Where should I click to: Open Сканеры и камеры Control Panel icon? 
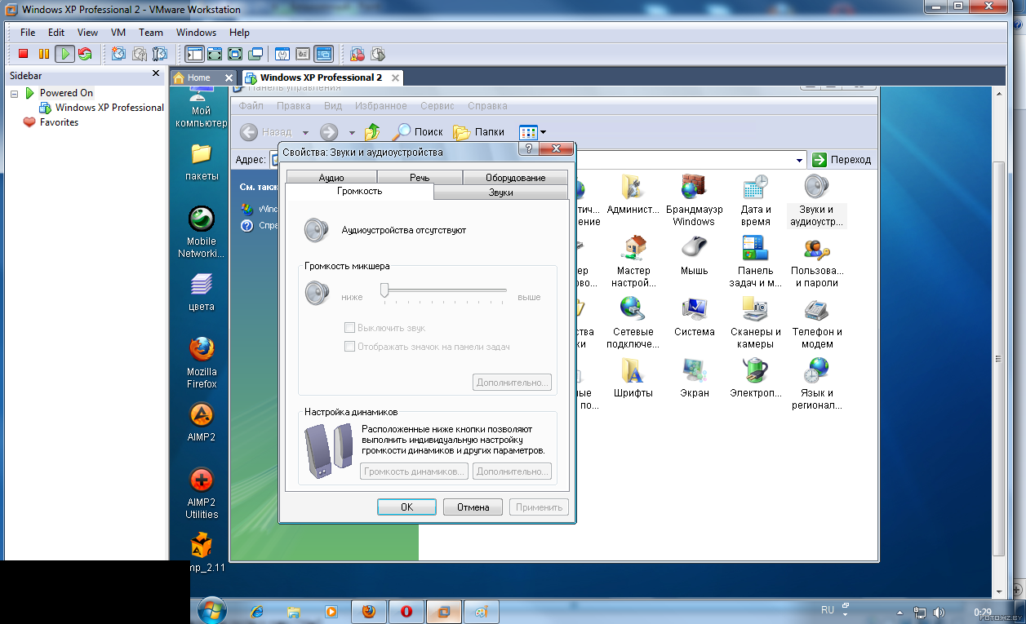tap(756, 322)
